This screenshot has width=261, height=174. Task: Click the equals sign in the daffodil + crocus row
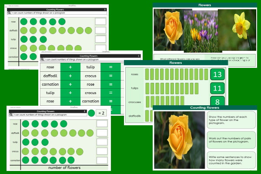coord(110,76)
